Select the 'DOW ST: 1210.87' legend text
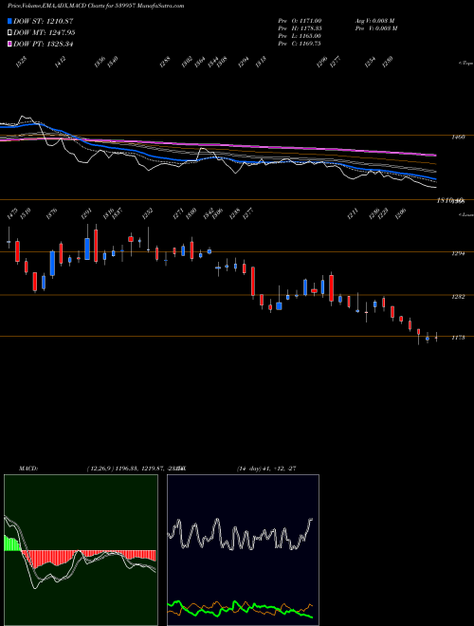 tap(43, 21)
